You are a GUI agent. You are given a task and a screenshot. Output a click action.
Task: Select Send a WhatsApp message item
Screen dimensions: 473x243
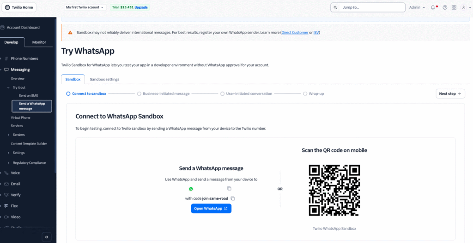(32, 106)
